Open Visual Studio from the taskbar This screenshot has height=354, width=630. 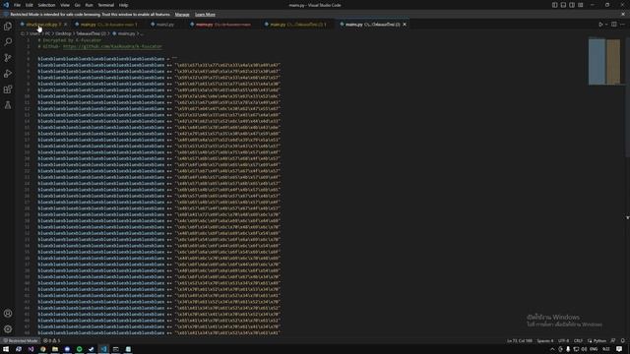[31, 349]
